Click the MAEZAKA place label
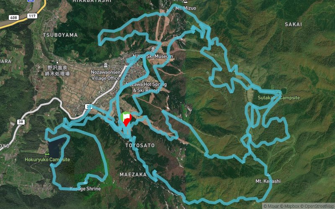Screen dimensions: 335x209 tap(133, 175)
